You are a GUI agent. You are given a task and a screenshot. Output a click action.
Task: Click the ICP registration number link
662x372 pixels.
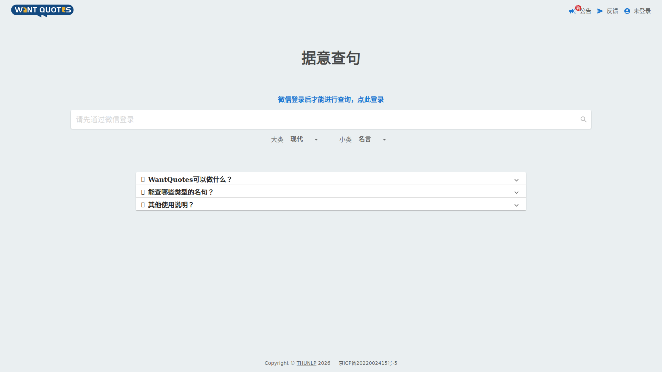(x=368, y=363)
